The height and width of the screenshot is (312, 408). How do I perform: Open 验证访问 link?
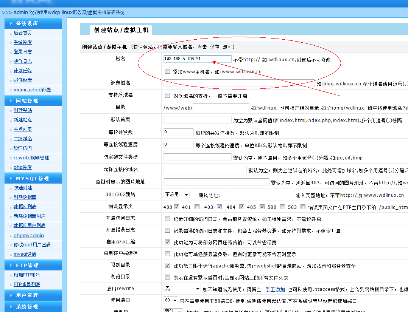pyautogui.click(x=23, y=148)
